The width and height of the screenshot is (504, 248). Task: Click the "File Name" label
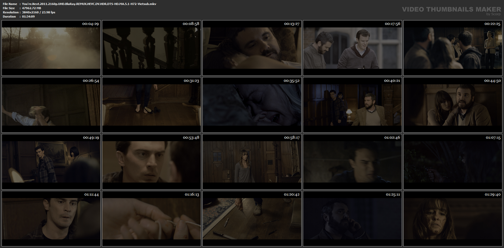tap(10, 4)
